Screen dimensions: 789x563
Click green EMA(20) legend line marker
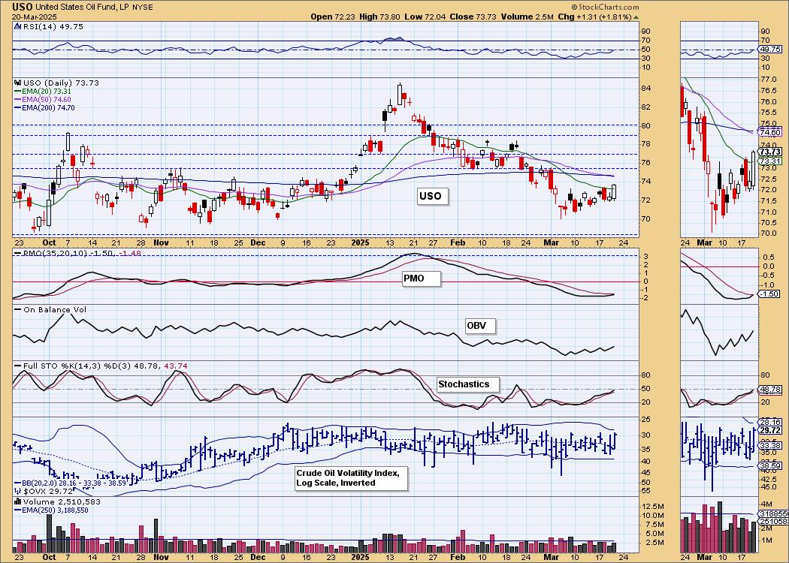pos(17,92)
